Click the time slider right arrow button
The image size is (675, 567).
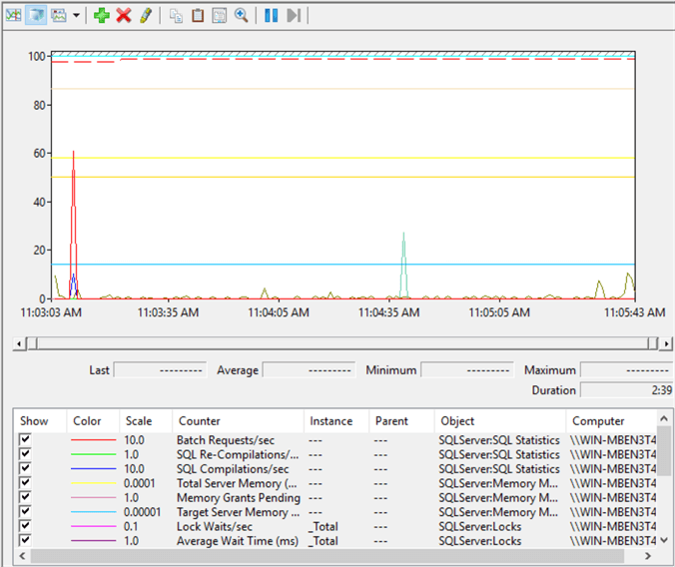tap(667, 343)
